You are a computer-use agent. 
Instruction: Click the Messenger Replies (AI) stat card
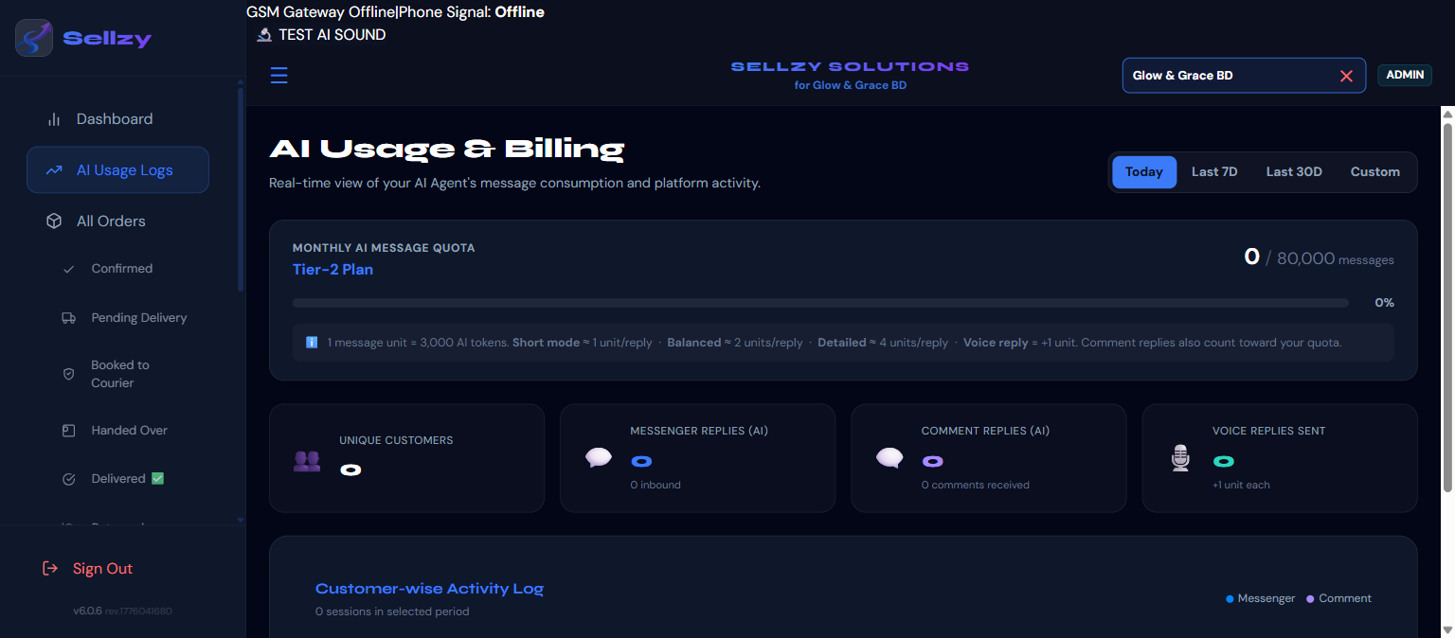point(698,458)
